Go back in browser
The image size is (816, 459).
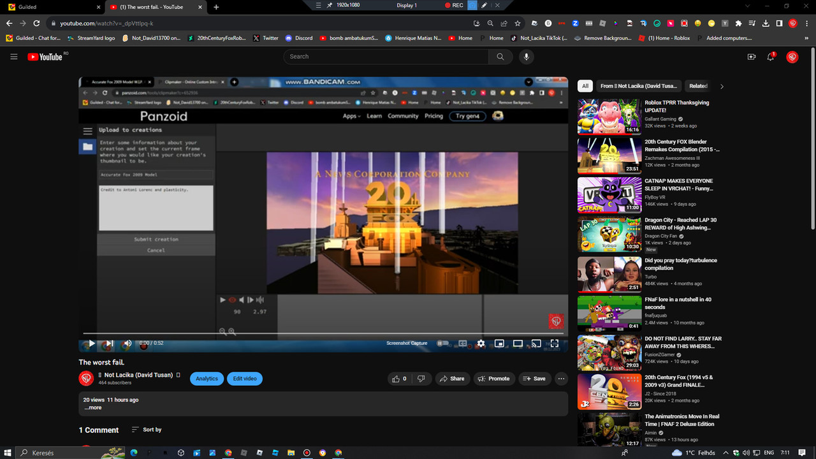pos(9,24)
